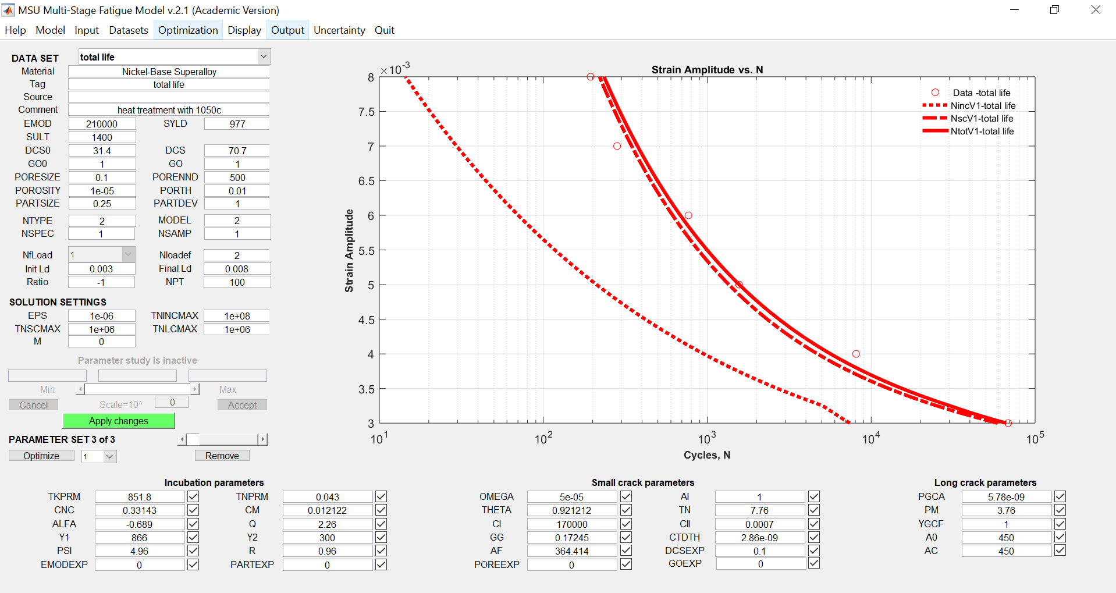Image resolution: width=1116 pixels, height=593 pixels.
Task: Toggle the PGCA long crack checkbox
Action: point(1060,496)
